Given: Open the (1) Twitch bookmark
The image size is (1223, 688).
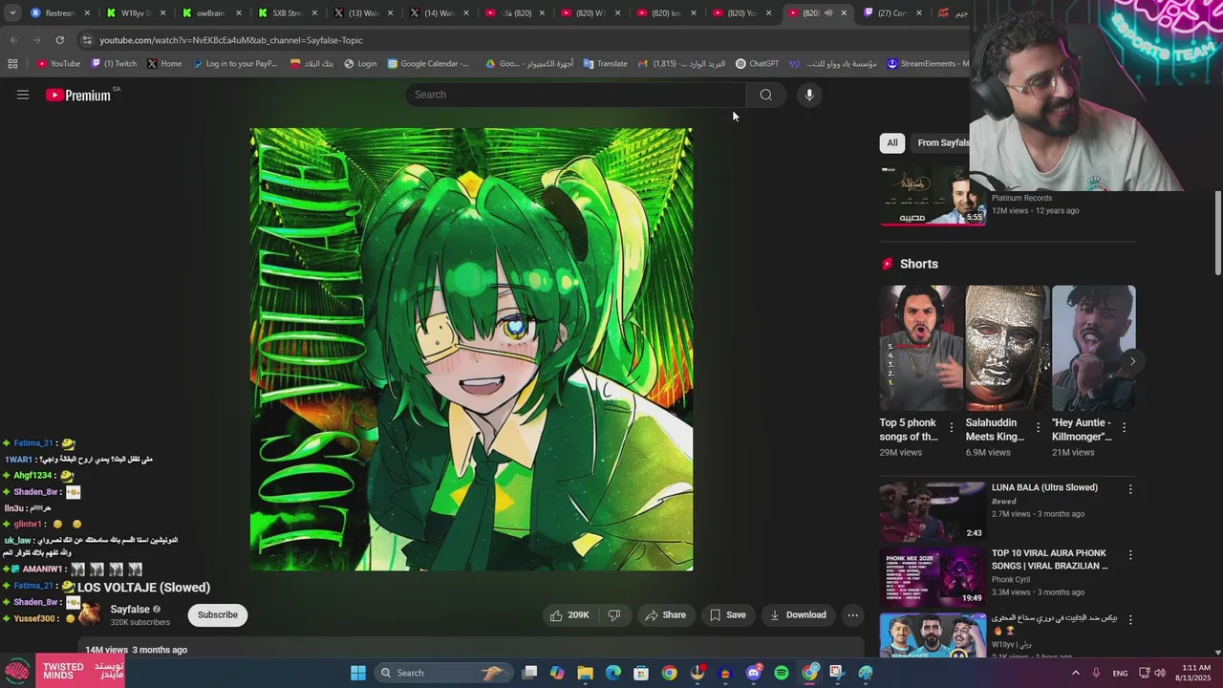Looking at the screenshot, I should click(114, 64).
